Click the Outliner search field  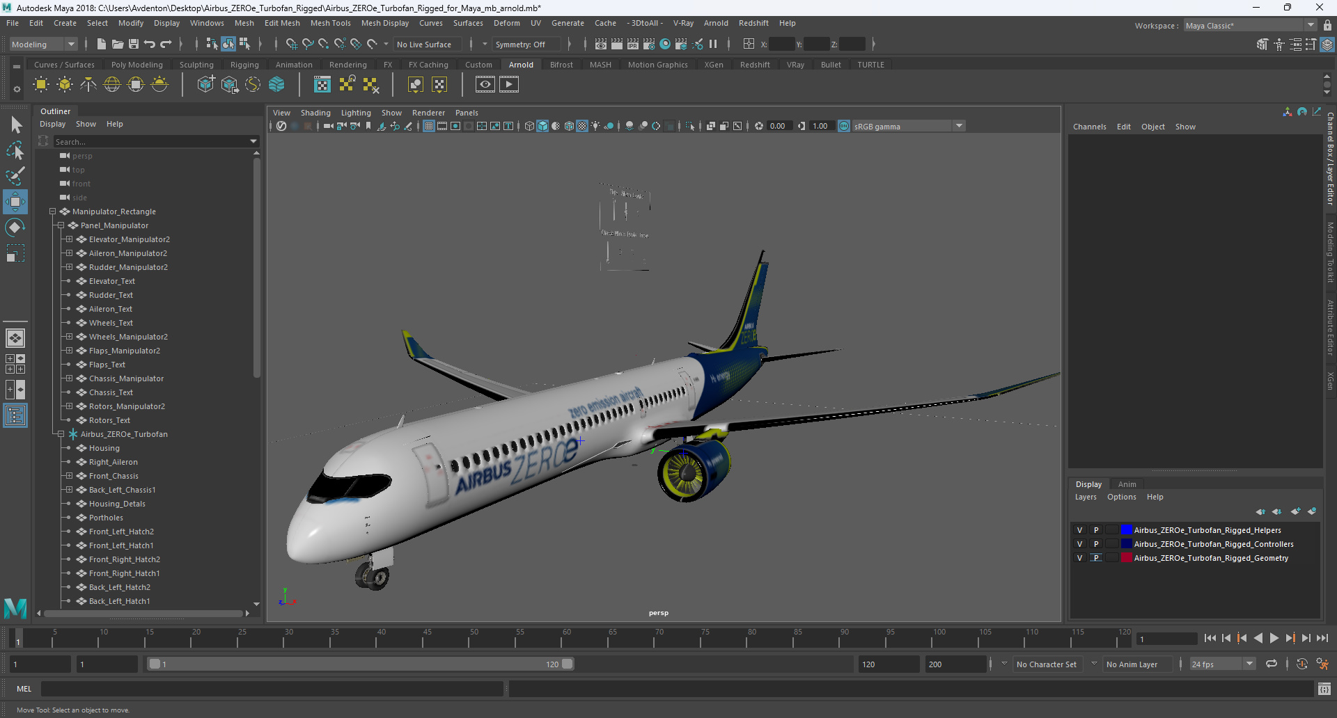pos(156,141)
